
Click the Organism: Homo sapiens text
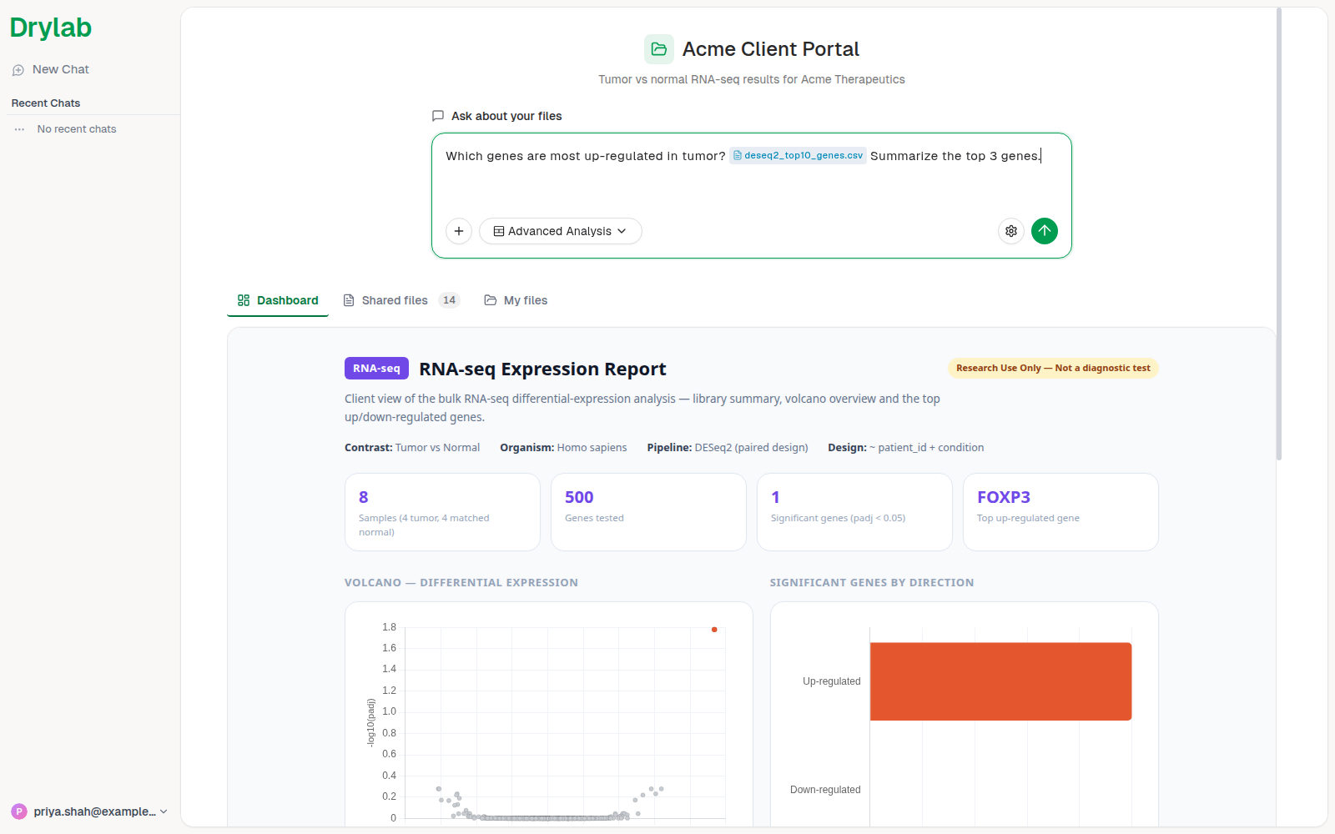[x=563, y=448]
